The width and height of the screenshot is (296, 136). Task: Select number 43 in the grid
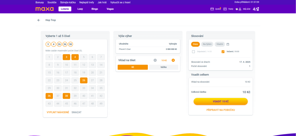[49, 104]
